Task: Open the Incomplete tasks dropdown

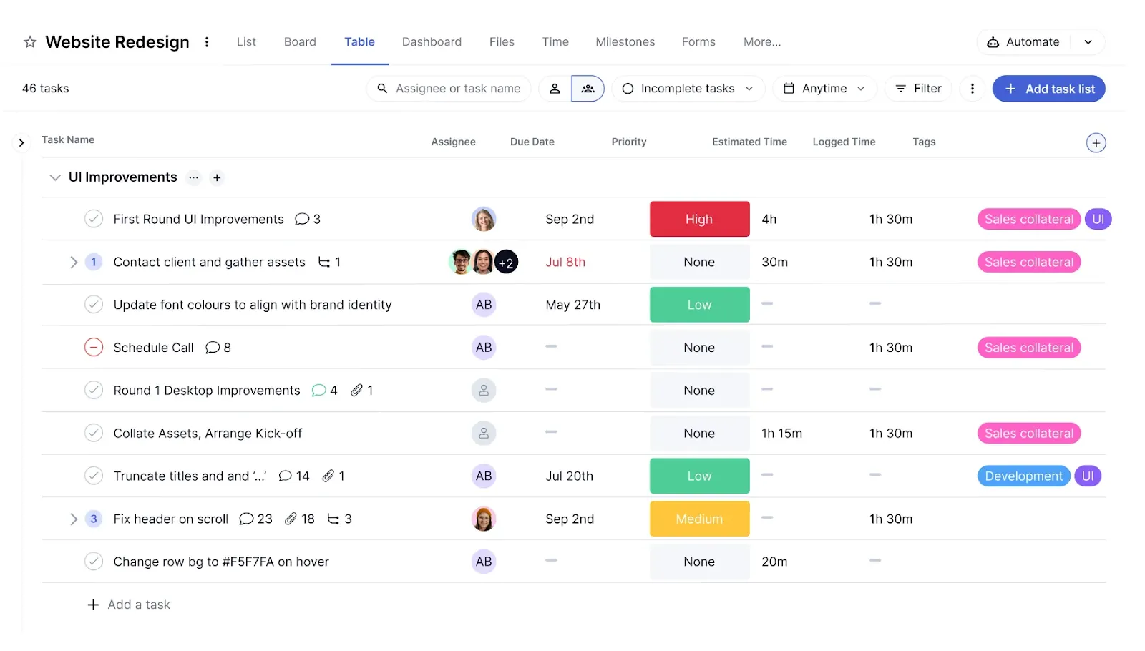Action: (688, 89)
